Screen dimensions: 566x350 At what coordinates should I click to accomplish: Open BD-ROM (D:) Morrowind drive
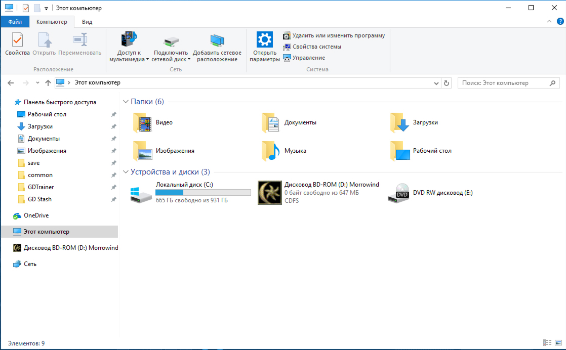click(270, 193)
